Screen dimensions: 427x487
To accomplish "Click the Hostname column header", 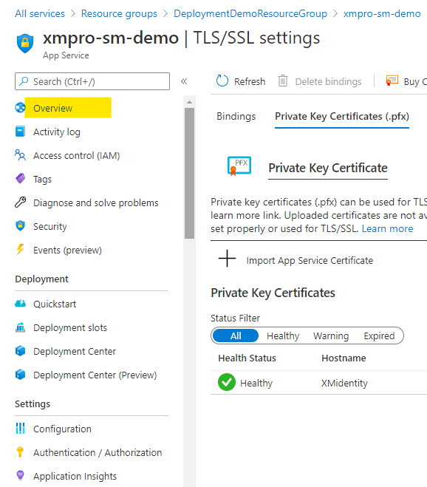I will tap(344, 358).
